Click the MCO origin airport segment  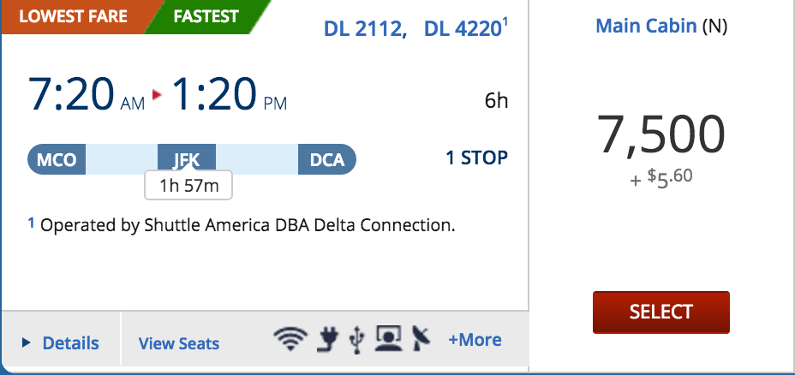pyautogui.click(x=57, y=159)
